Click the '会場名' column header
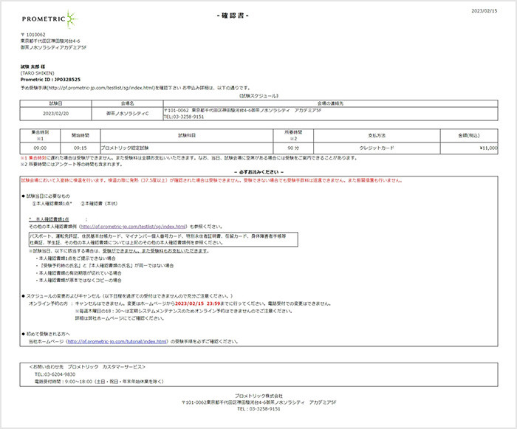This screenshot has width=517, height=429. [x=127, y=103]
